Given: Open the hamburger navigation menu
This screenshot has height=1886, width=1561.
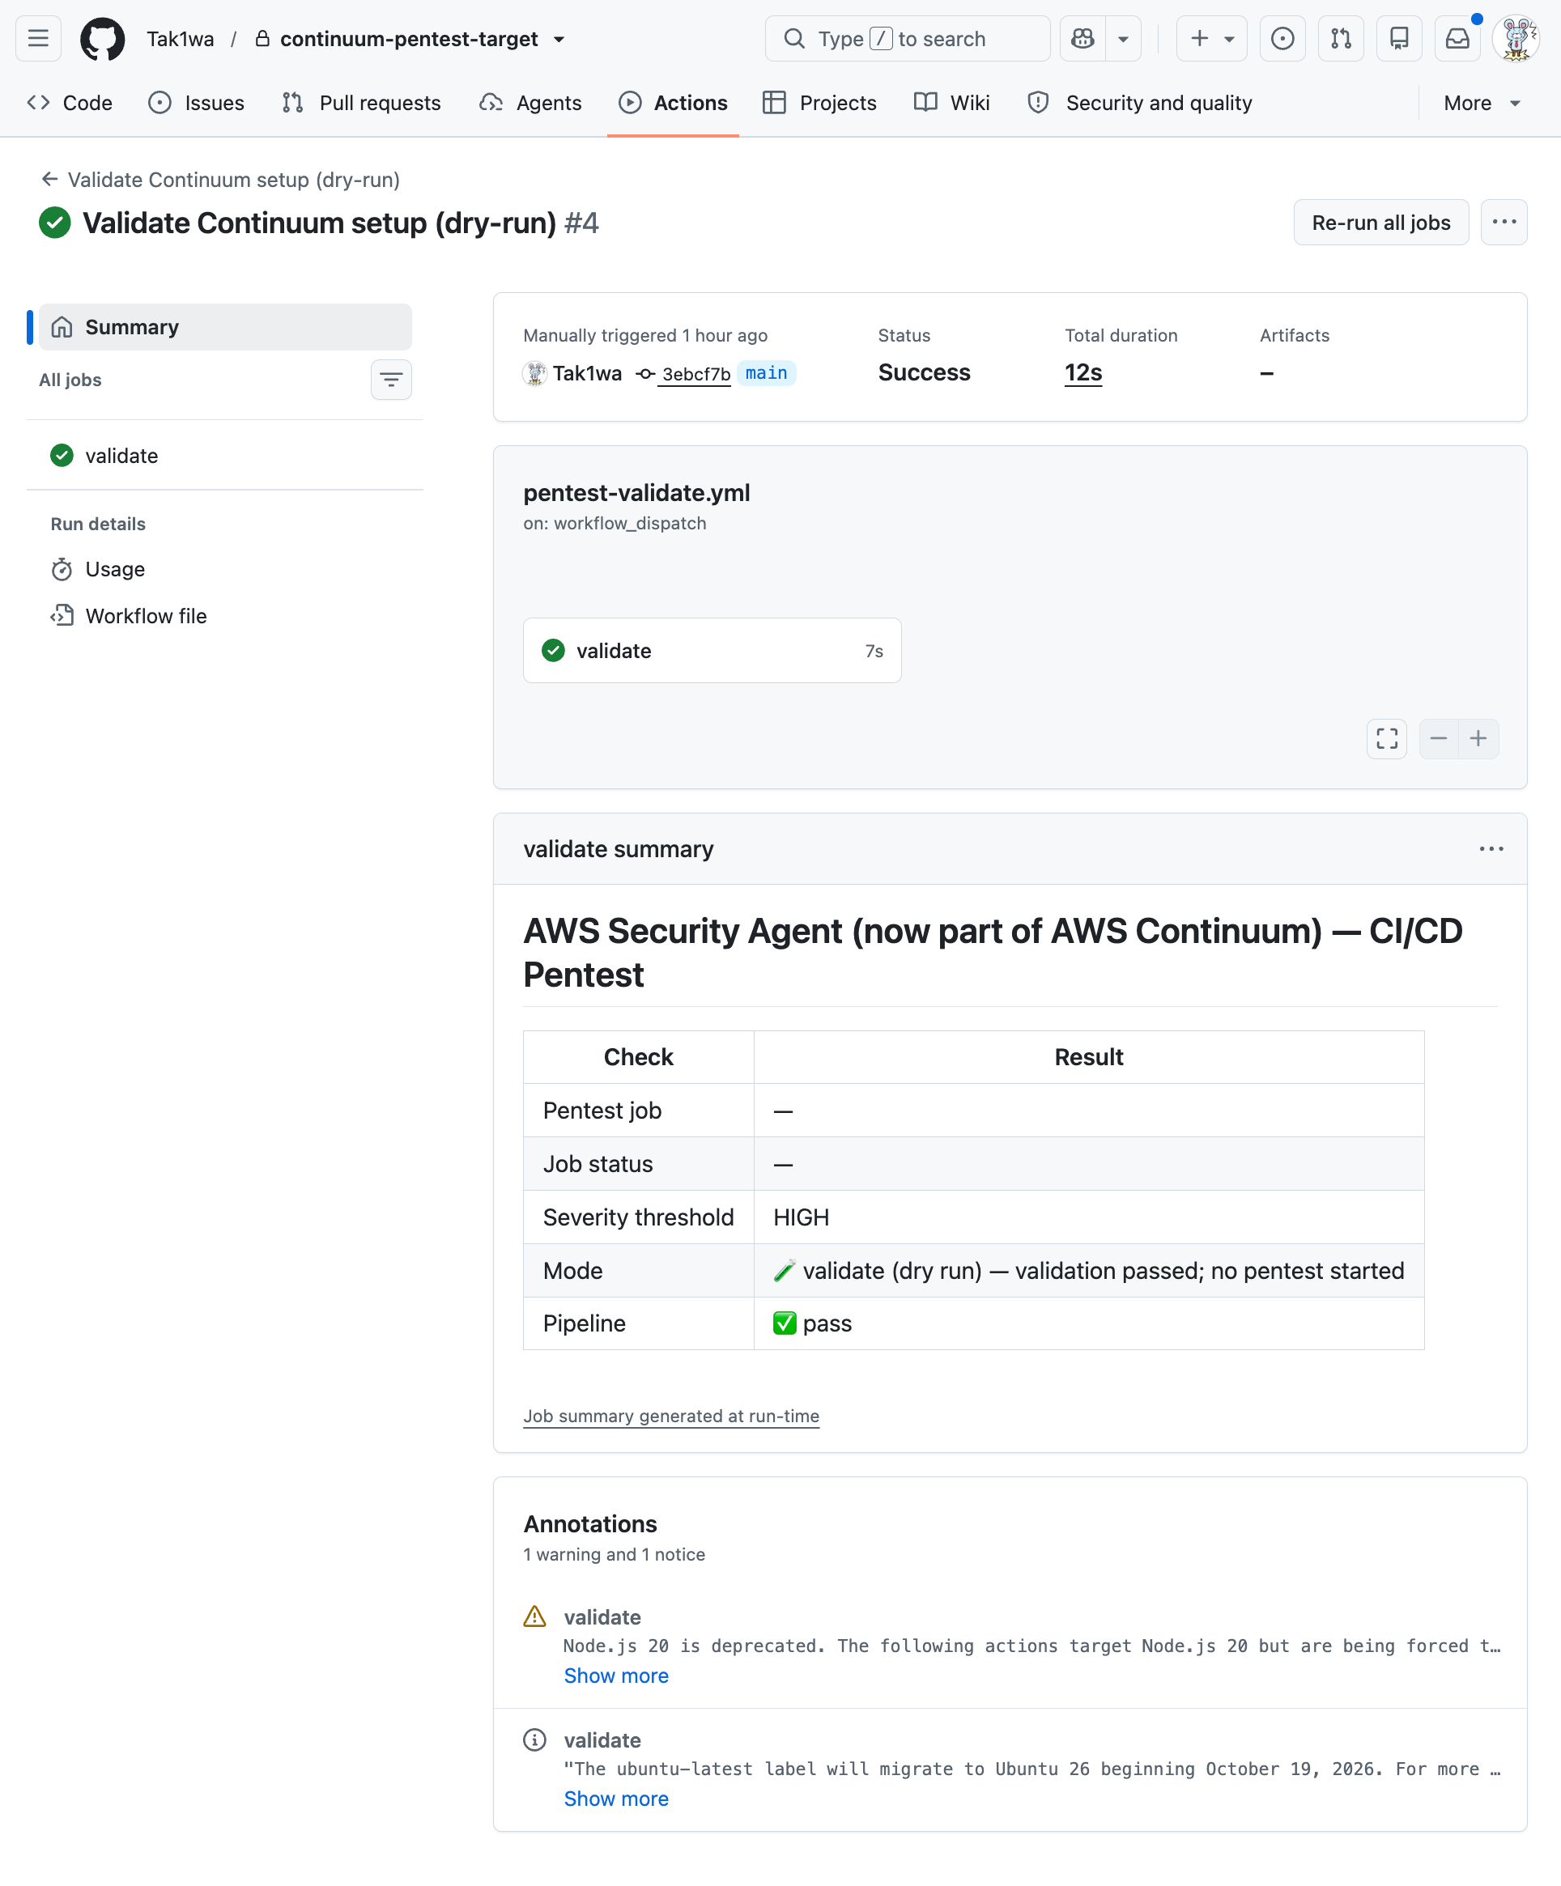Looking at the screenshot, I should [38, 39].
